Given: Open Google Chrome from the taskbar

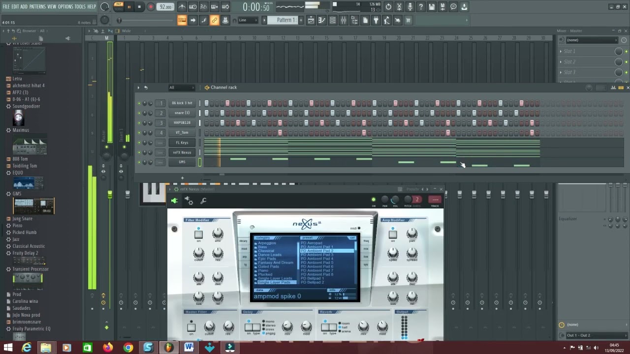Looking at the screenshot, I should coord(128,348).
